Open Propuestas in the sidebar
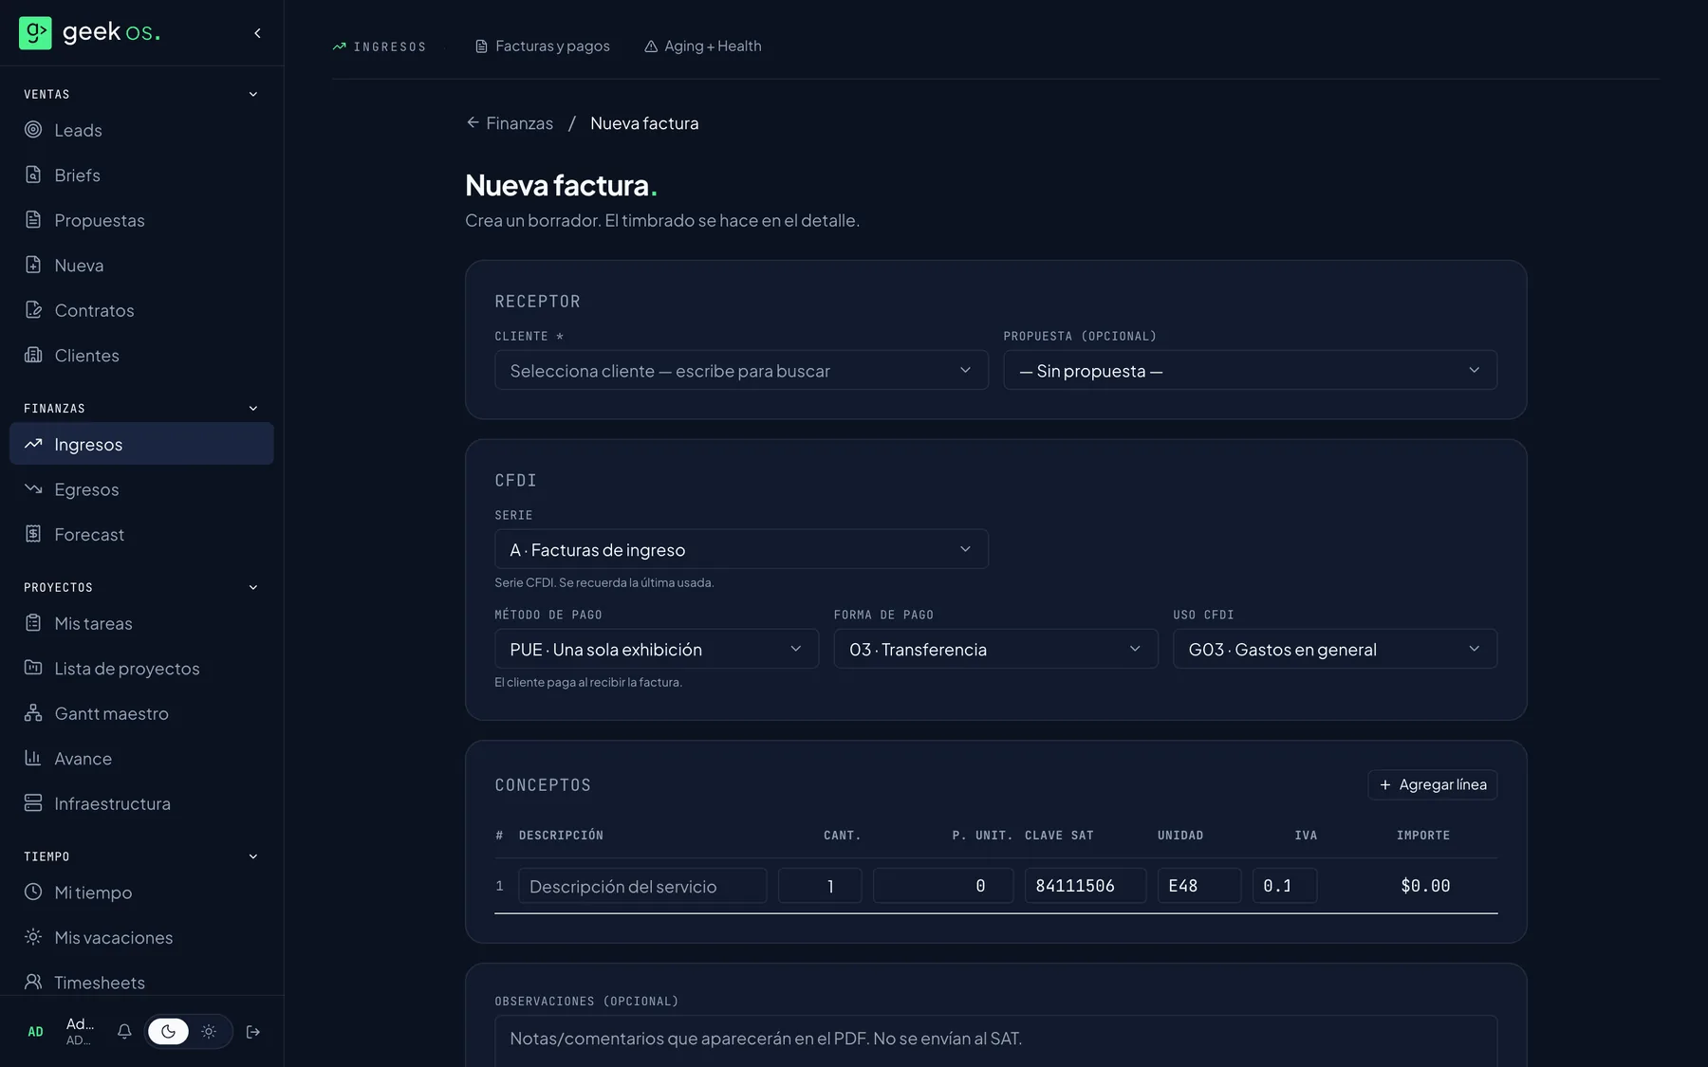1708x1067 pixels. 141,220
